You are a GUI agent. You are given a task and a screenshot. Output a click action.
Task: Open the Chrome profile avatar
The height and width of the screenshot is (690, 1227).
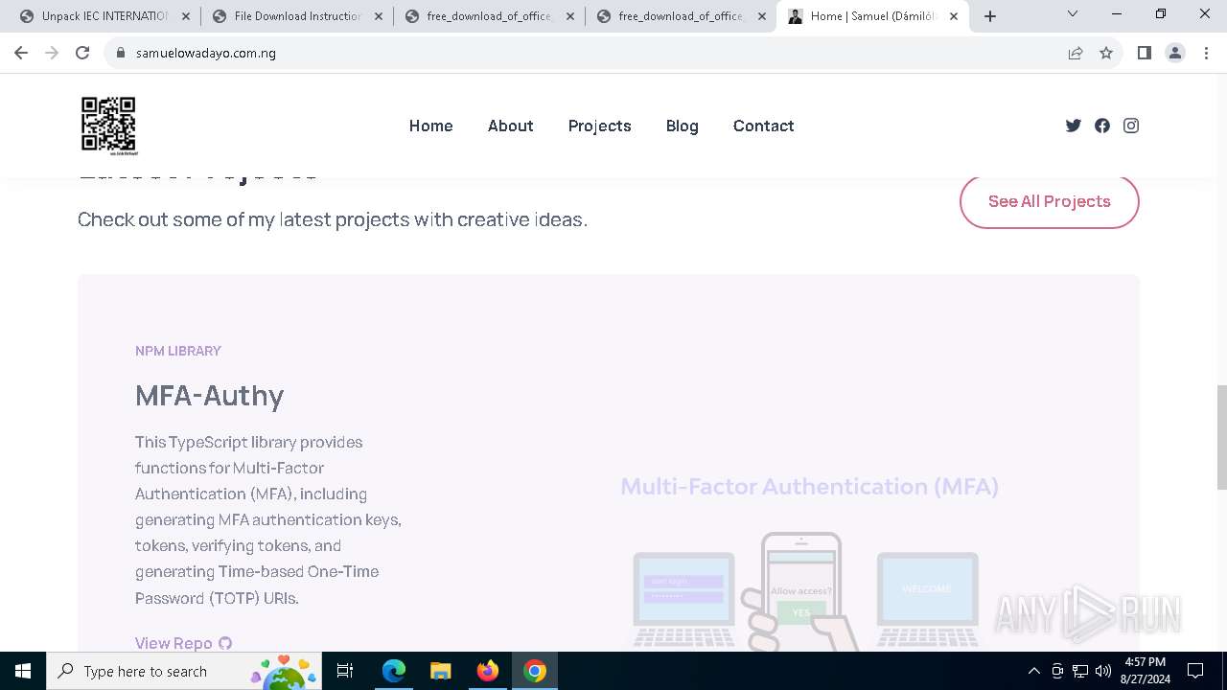coord(1175,53)
